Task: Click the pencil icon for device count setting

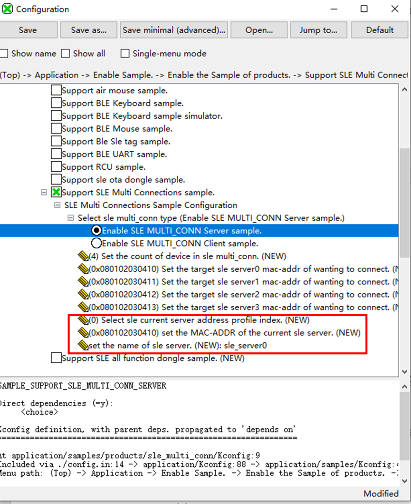Action: (x=83, y=256)
